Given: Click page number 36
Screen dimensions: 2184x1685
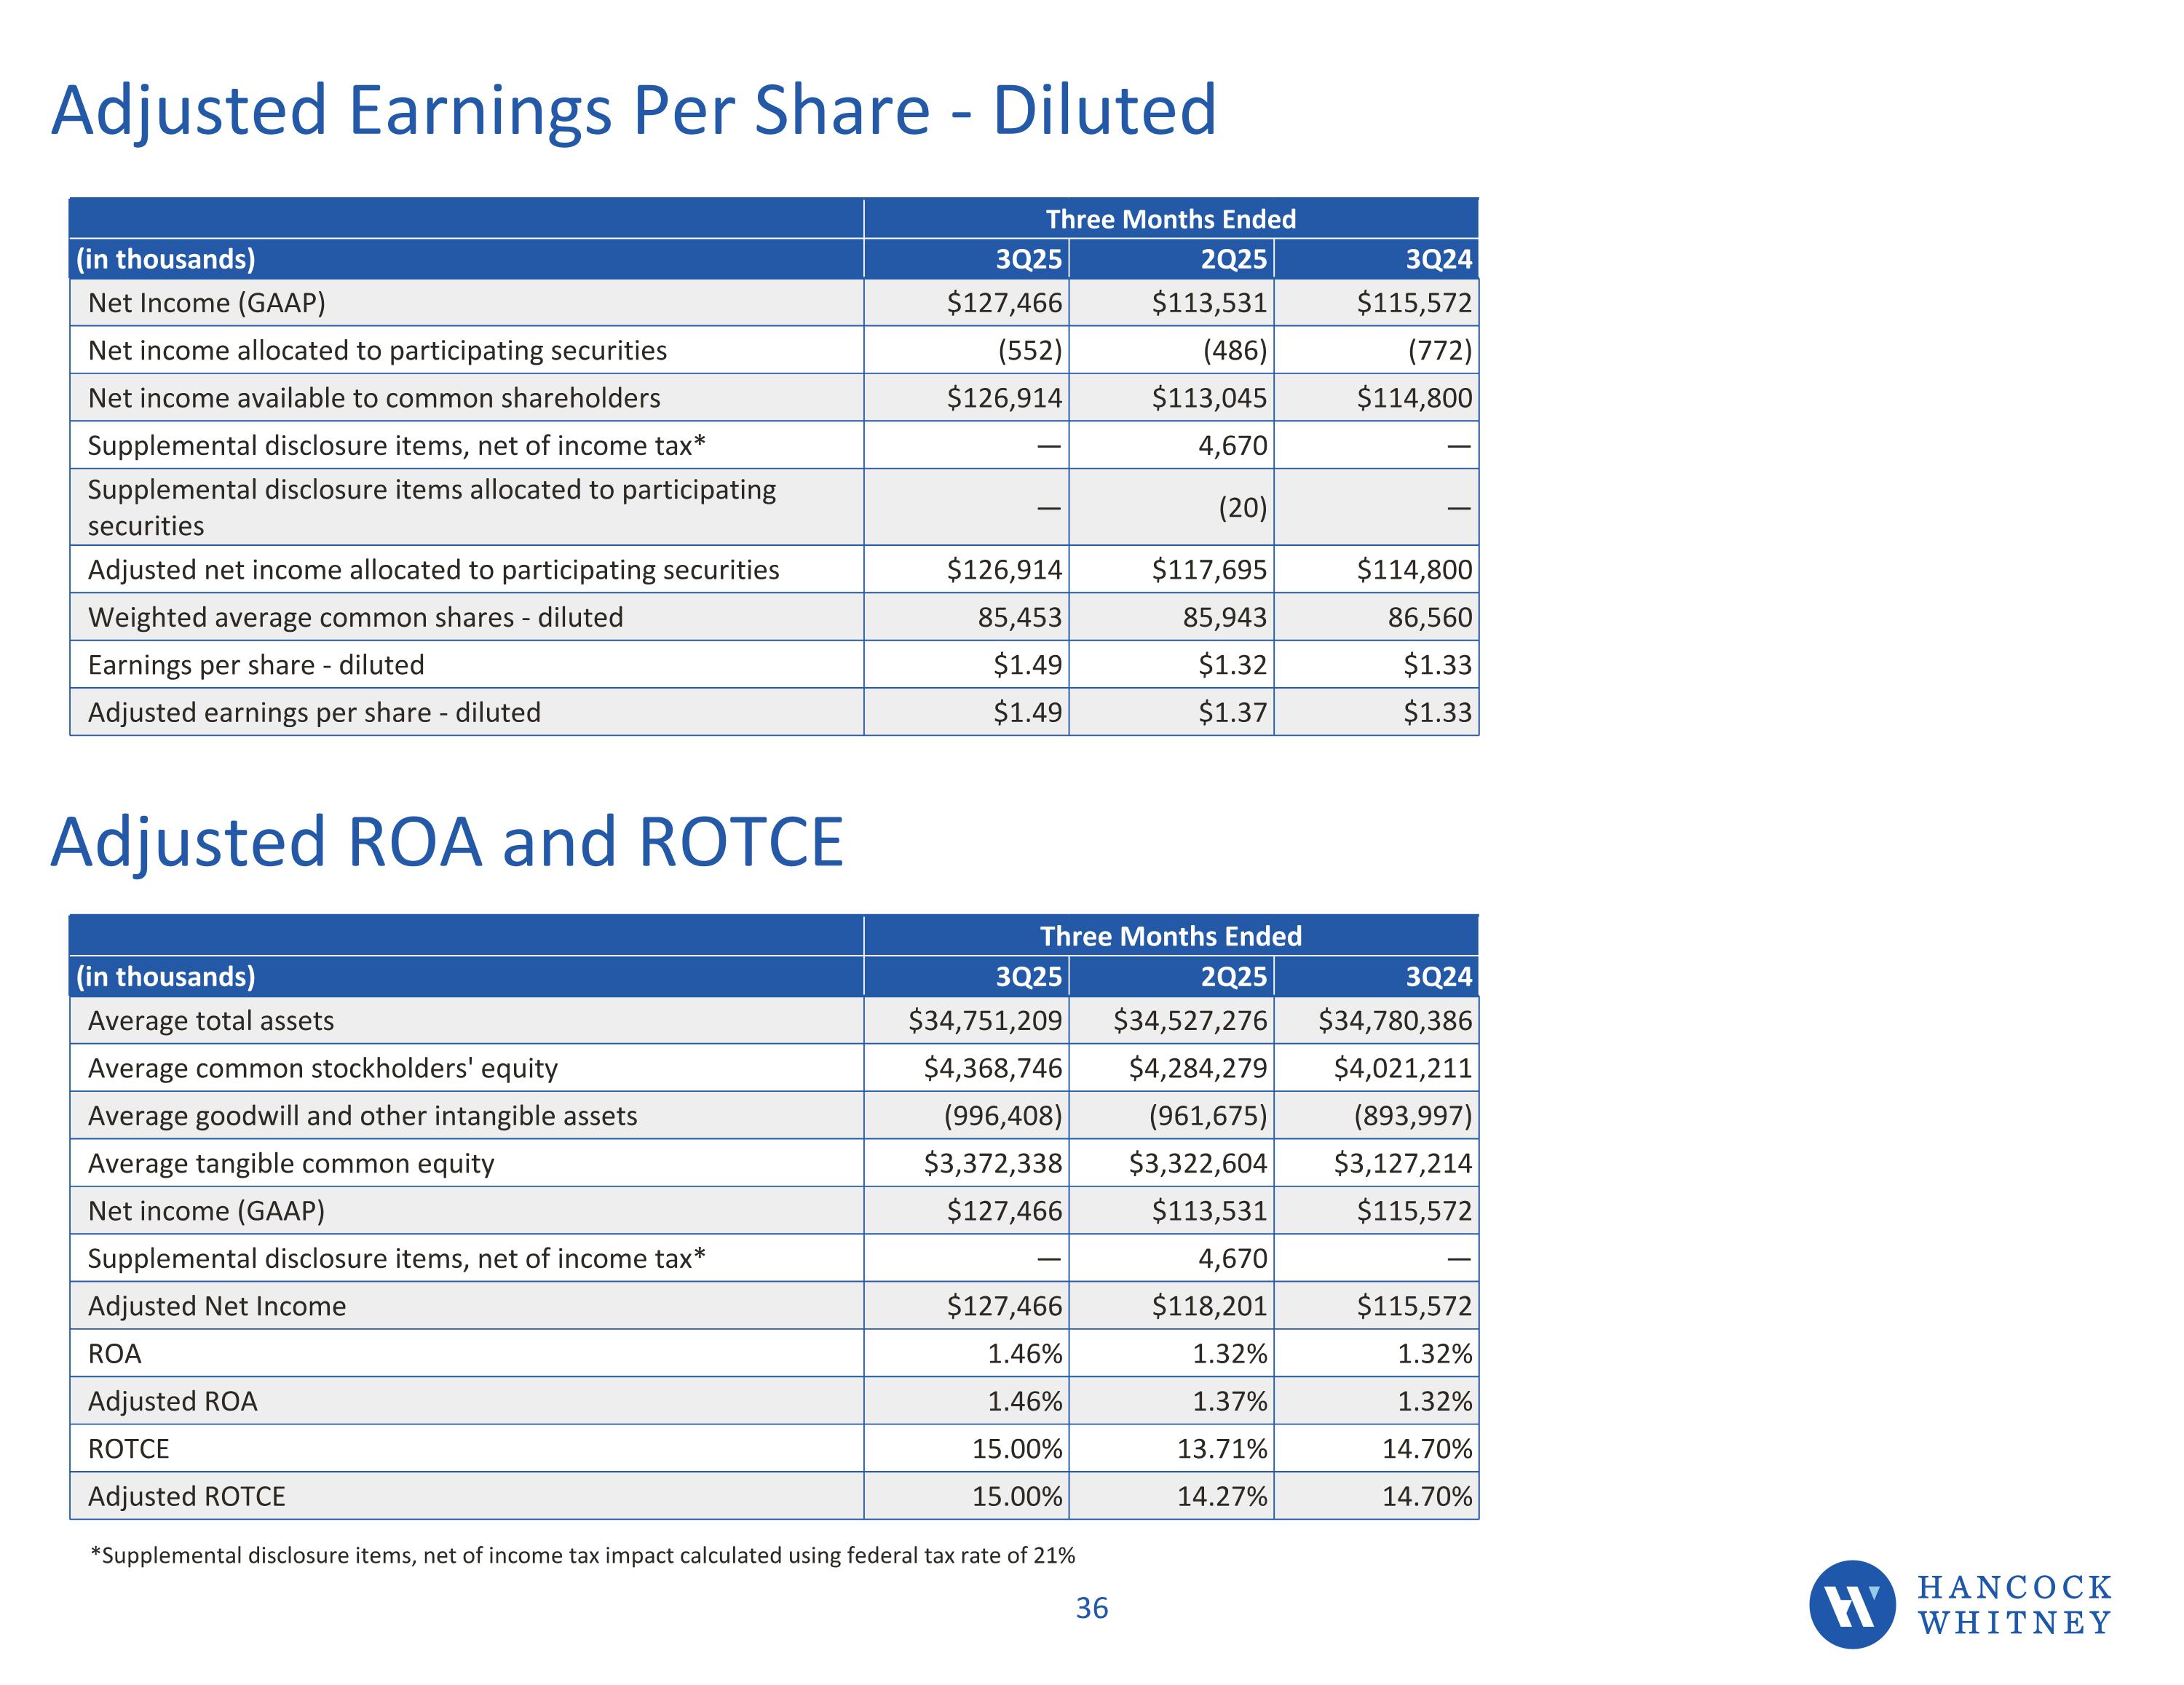Looking at the screenshot, I should pos(1091,1608).
